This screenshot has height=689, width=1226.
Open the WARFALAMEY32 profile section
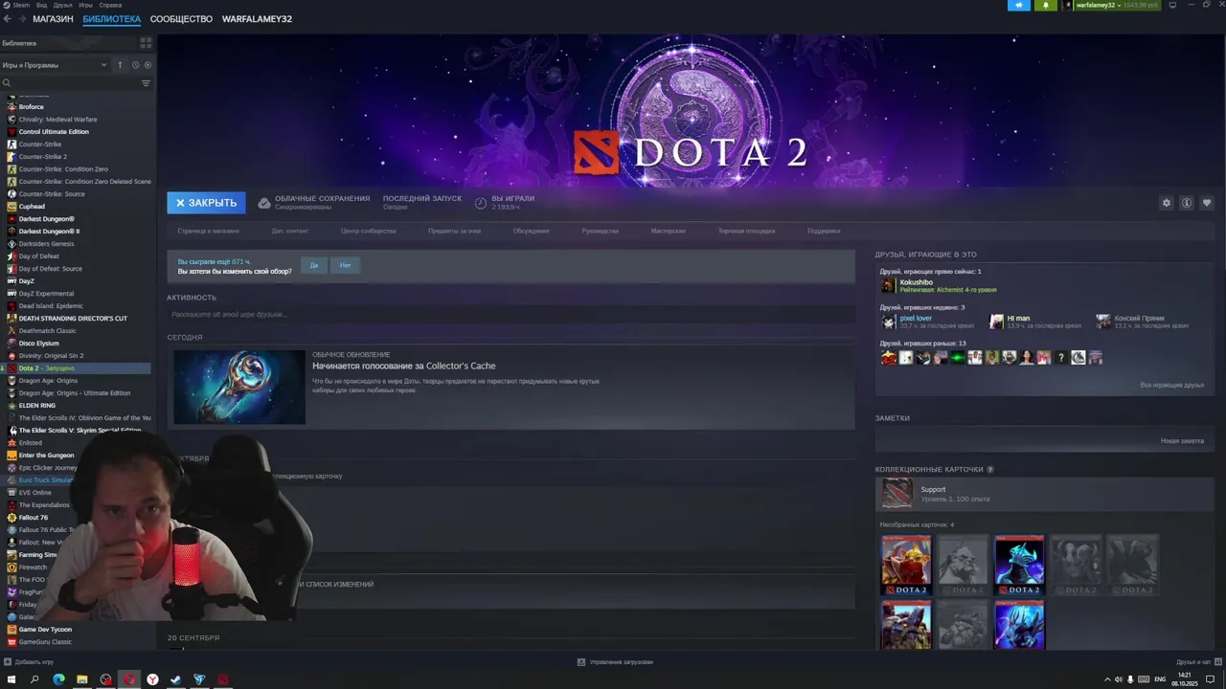[x=257, y=18]
